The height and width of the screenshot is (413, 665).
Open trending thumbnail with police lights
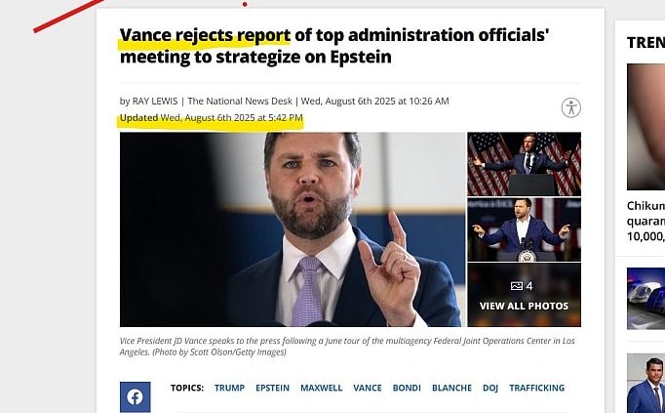(645, 299)
